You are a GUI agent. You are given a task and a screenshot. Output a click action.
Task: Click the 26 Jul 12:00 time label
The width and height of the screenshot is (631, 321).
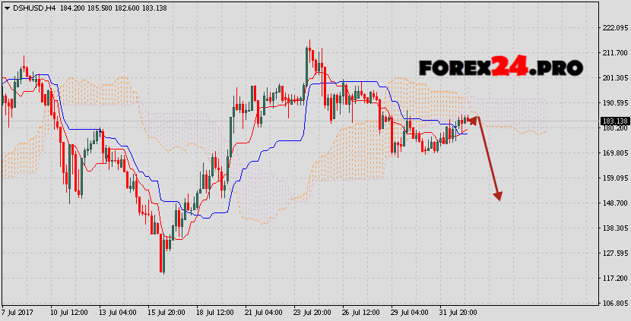click(x=360, y=312)
